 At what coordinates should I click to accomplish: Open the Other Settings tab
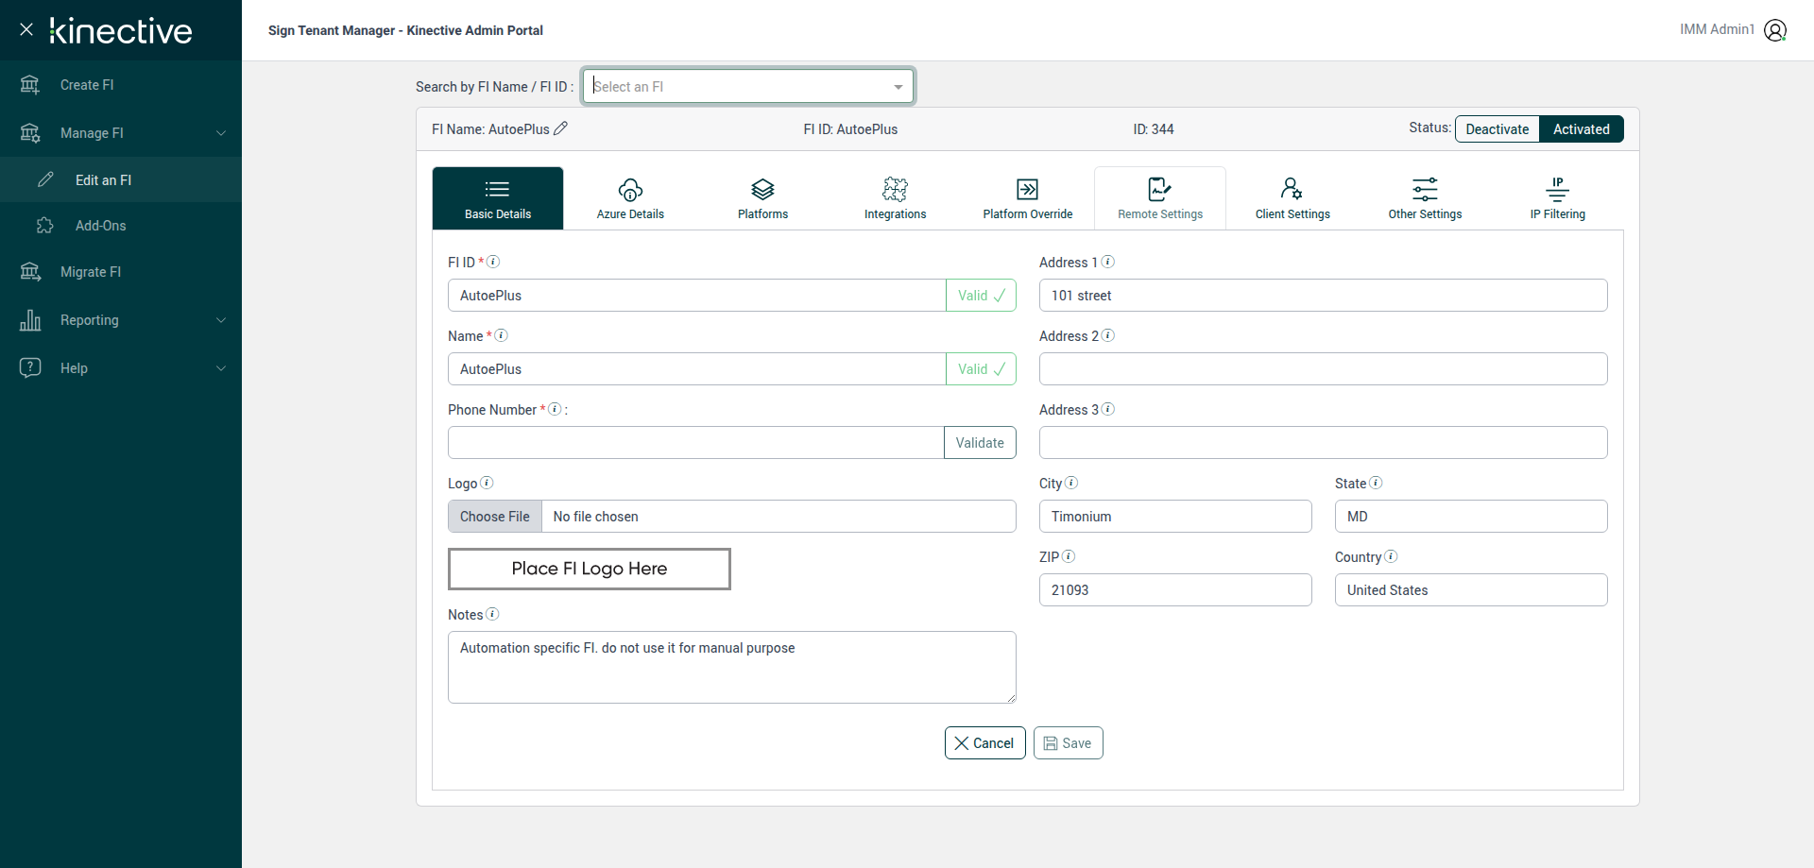tap(1425, 198)
